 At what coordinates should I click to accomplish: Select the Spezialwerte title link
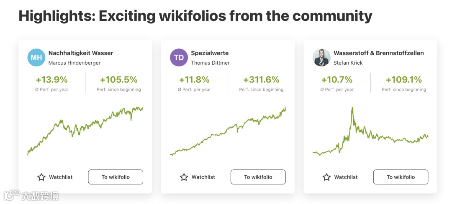(210, 53)
